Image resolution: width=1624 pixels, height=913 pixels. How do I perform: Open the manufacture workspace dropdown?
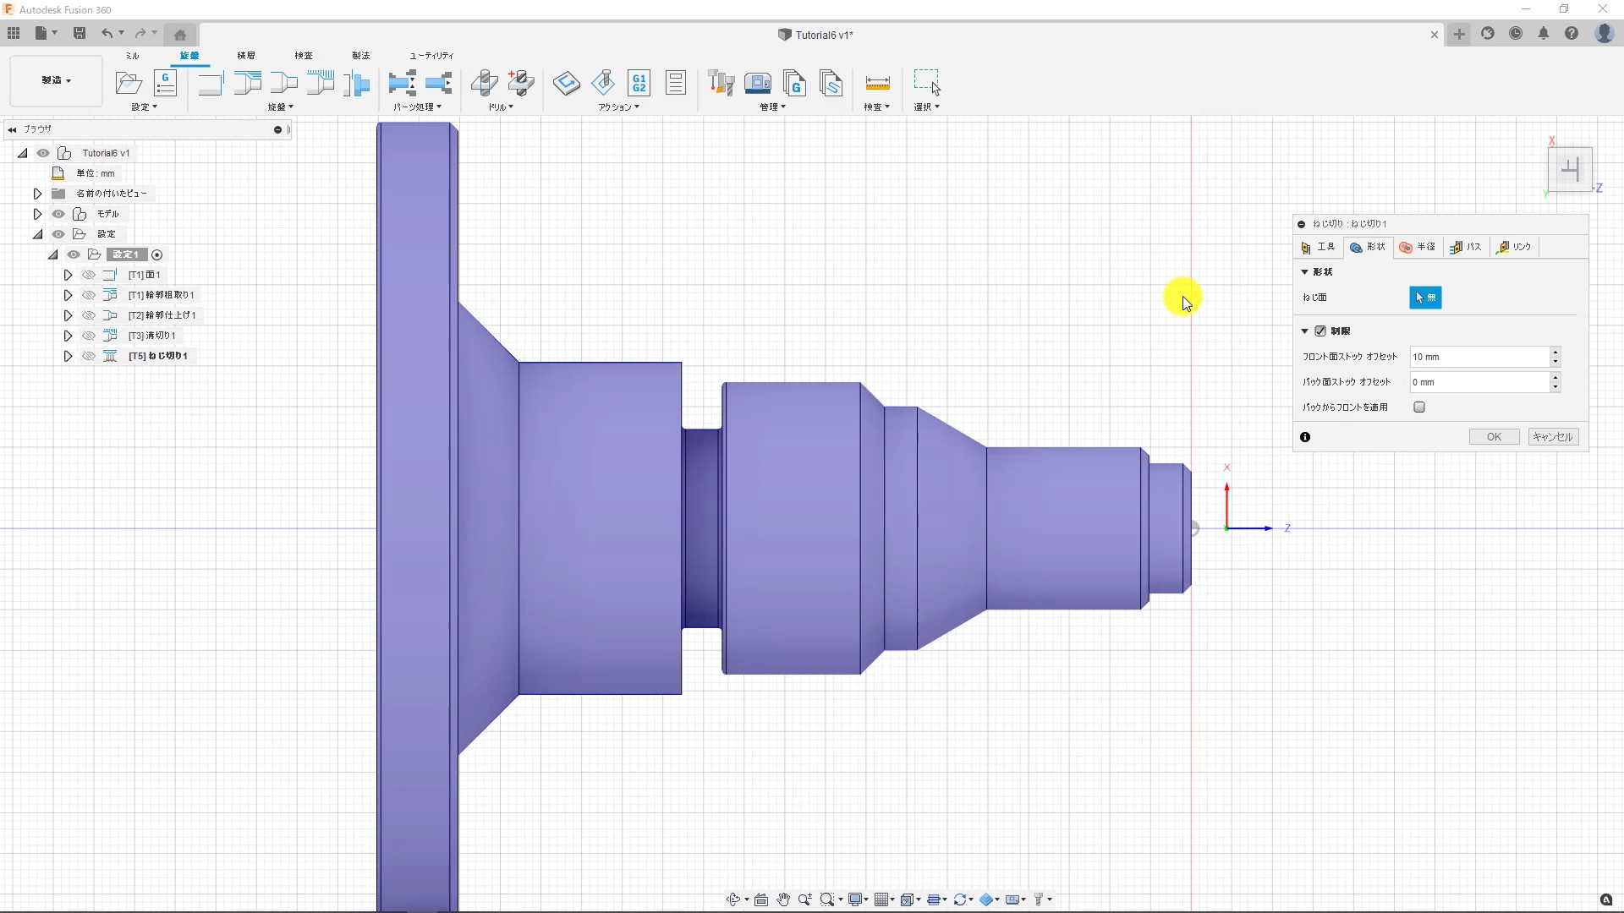pyautogui.click(x=57, y=80)
